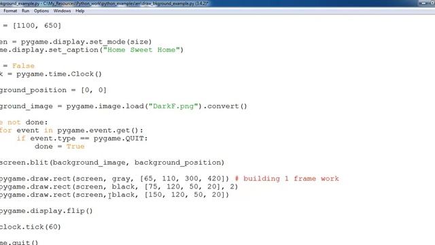This screenshot has height=245, width=435.
Task: Click pygame.event.get() in the for loop
Action: (98, 130)
